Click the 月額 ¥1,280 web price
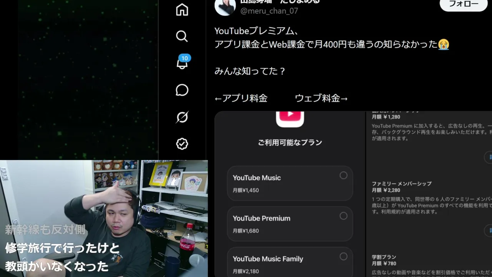Image resolution: width=492 pixels, height=277 pixels. pyautogui.click(x=386, y=117)
